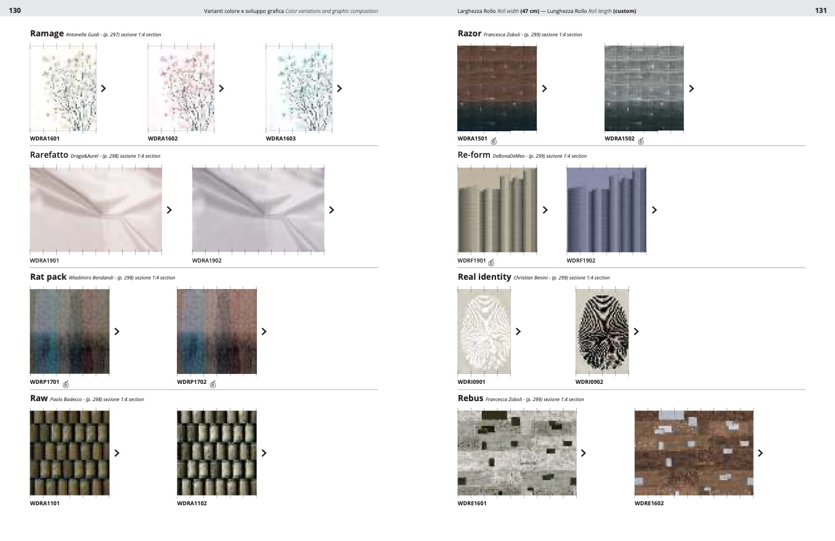This screenshot has height=541, width=835.
Task: Open the grey Rebus WDRE1601 thumbnail
Action: pos(517,453)
